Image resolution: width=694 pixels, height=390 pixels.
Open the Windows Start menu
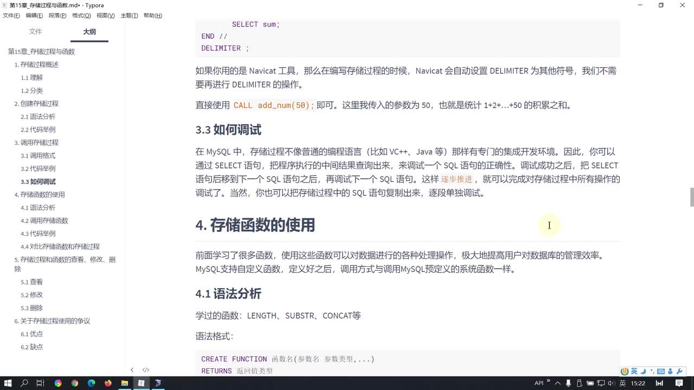pos(8,383)
